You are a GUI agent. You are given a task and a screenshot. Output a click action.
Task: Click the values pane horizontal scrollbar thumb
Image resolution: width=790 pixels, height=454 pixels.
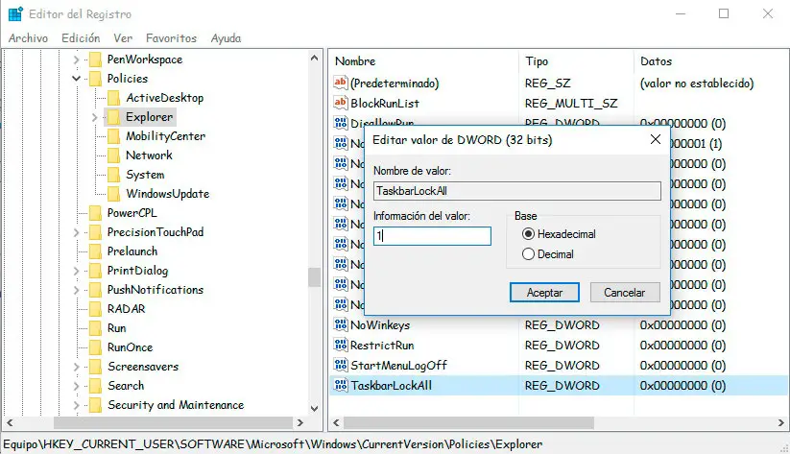[468, 422]
